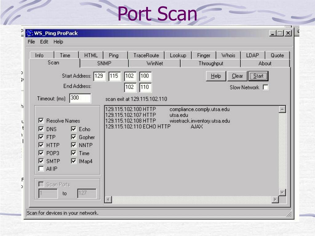
Task: Click the results list scroll down arrow
Action: coord(282,192)
